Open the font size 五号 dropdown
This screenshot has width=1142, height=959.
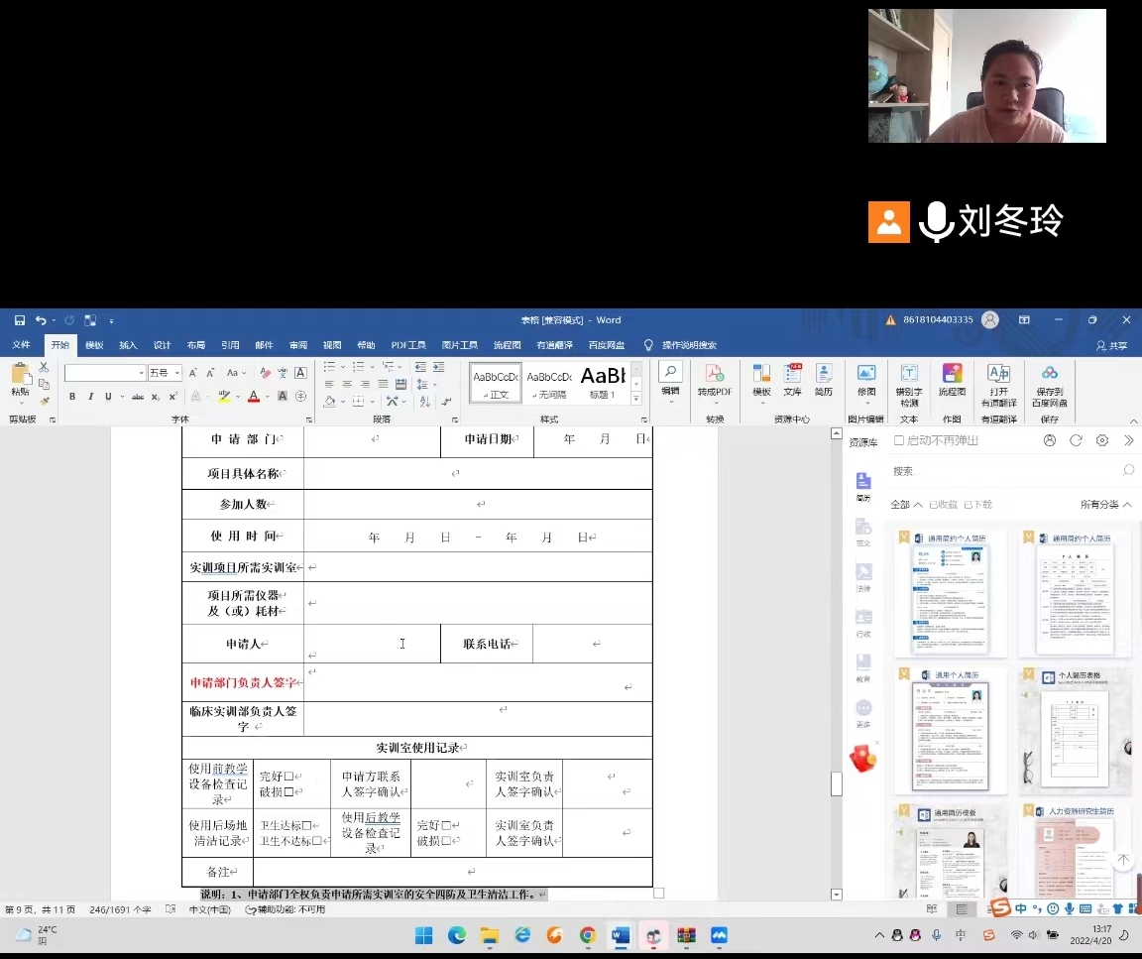click(177, 373)
